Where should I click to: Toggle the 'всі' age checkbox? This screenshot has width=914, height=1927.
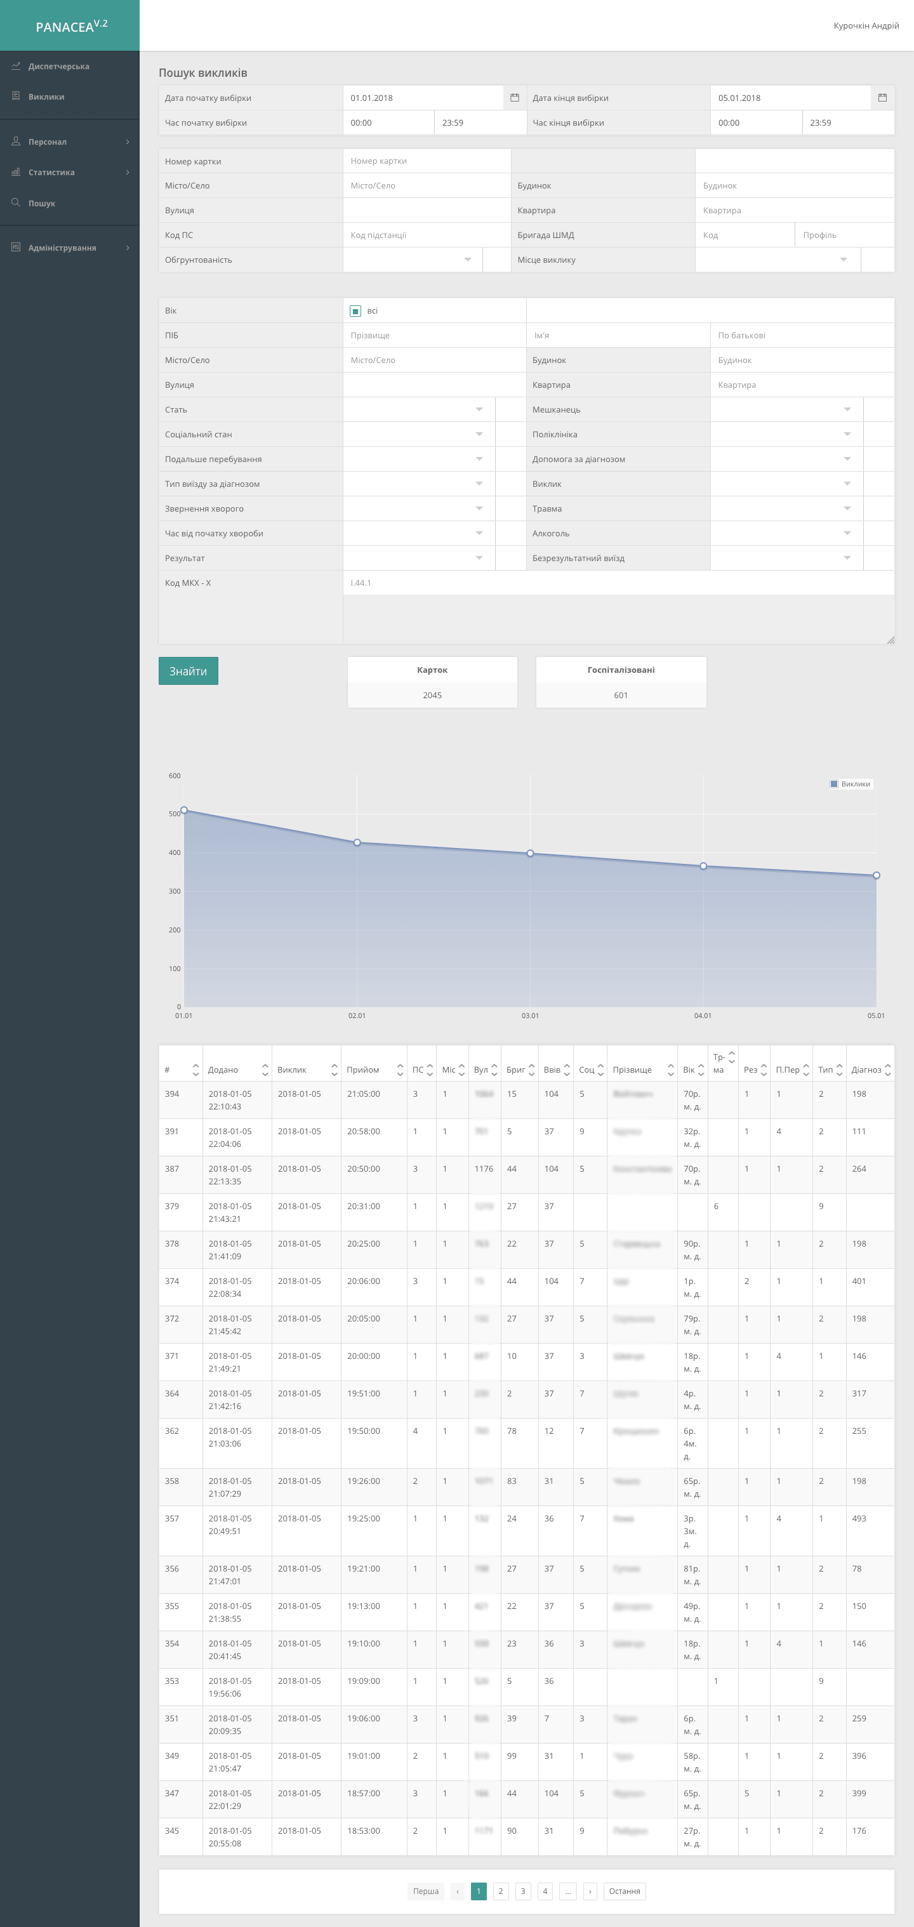tap(356, 311)
